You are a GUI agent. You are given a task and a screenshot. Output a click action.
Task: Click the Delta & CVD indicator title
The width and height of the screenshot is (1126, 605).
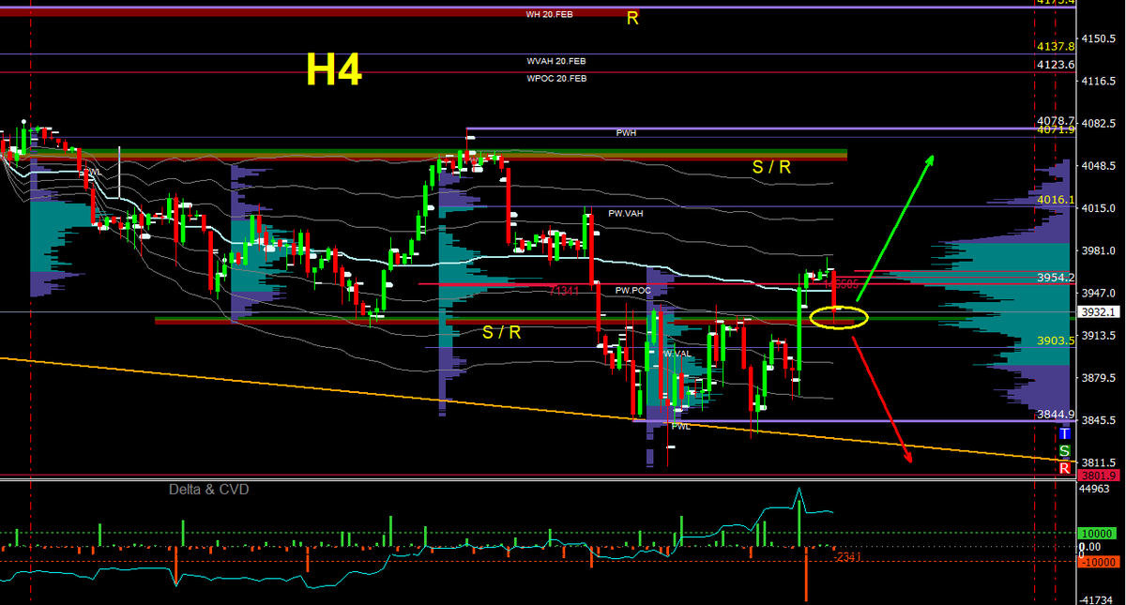point(208,490)
